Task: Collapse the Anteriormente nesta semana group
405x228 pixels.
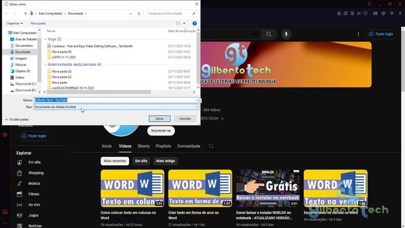Action: (46, 65)
